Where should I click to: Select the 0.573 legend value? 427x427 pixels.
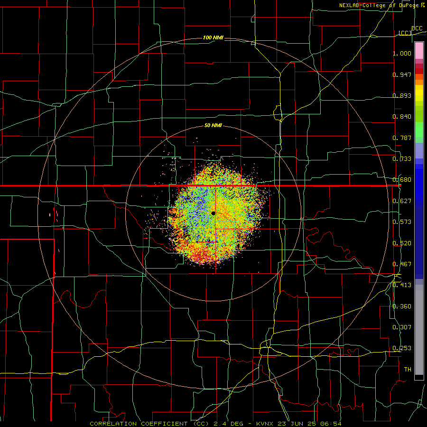click(x=402, y=222)
